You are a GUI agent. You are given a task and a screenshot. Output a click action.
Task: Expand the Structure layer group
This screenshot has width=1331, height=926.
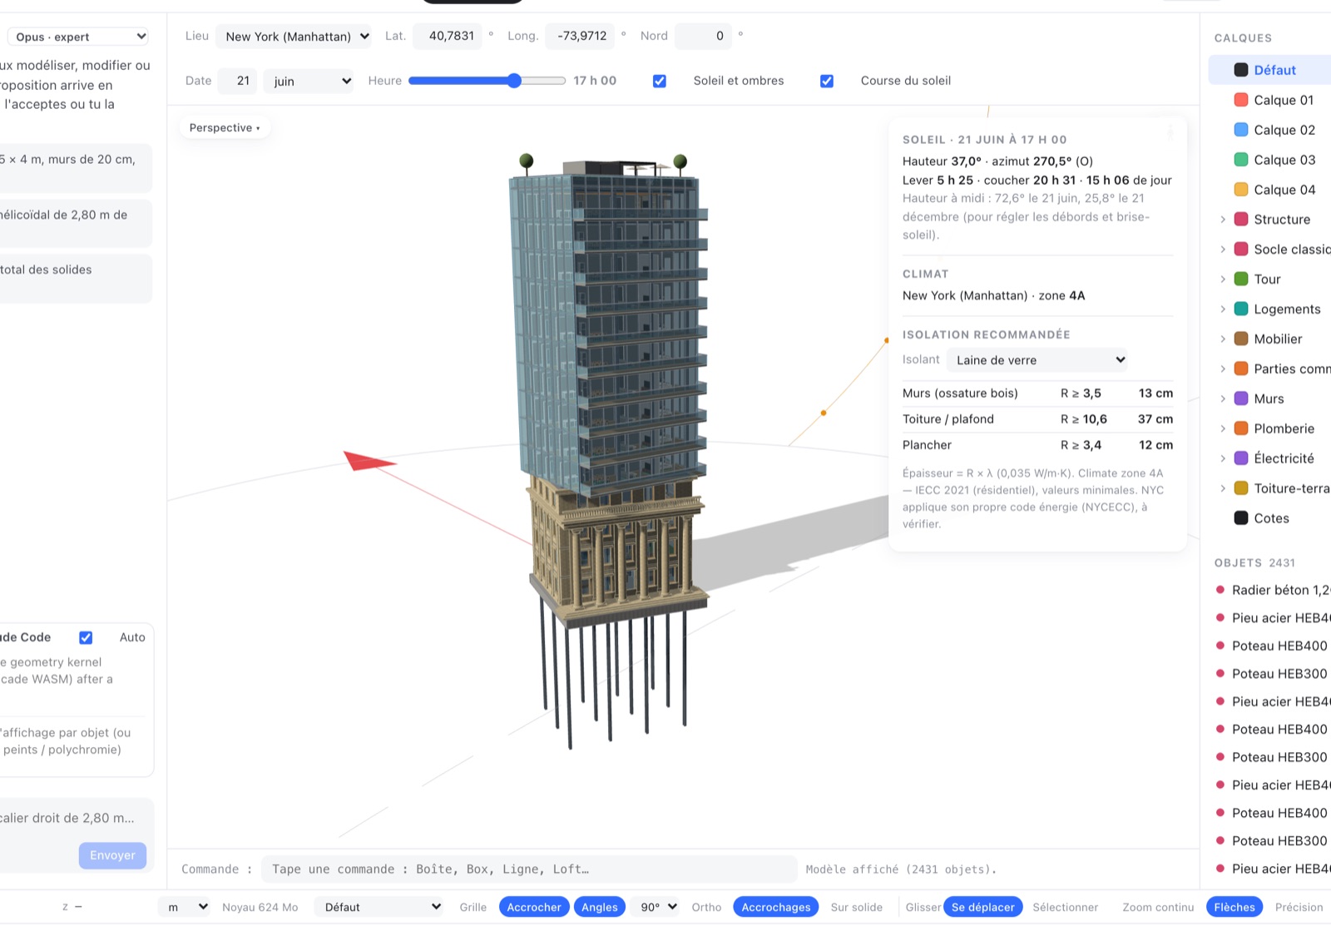1223,220
